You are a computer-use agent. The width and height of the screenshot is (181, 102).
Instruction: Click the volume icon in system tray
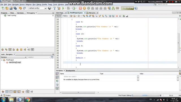164,100
